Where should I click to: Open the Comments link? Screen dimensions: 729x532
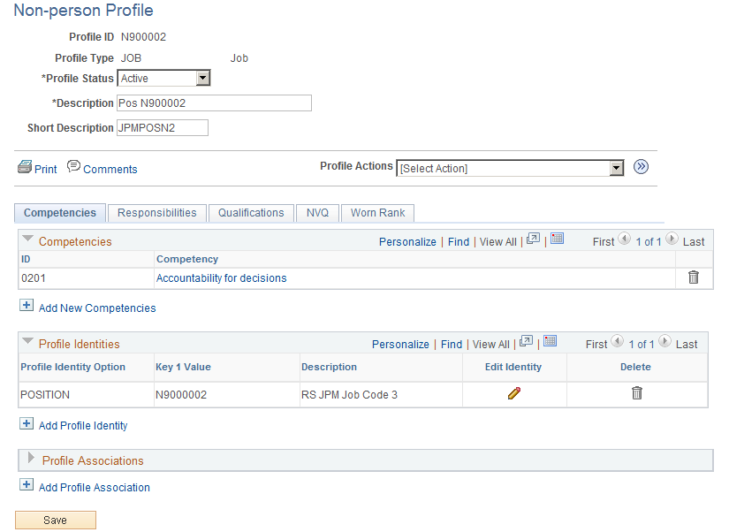110,170
